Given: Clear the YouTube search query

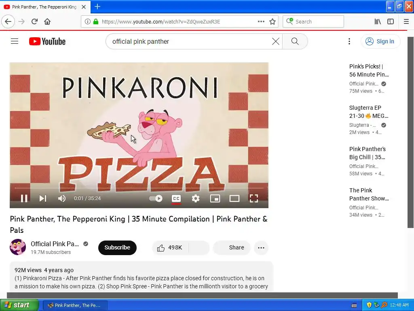Looking at the screenshot, I should pyautogui.click(x=275, y=42).
